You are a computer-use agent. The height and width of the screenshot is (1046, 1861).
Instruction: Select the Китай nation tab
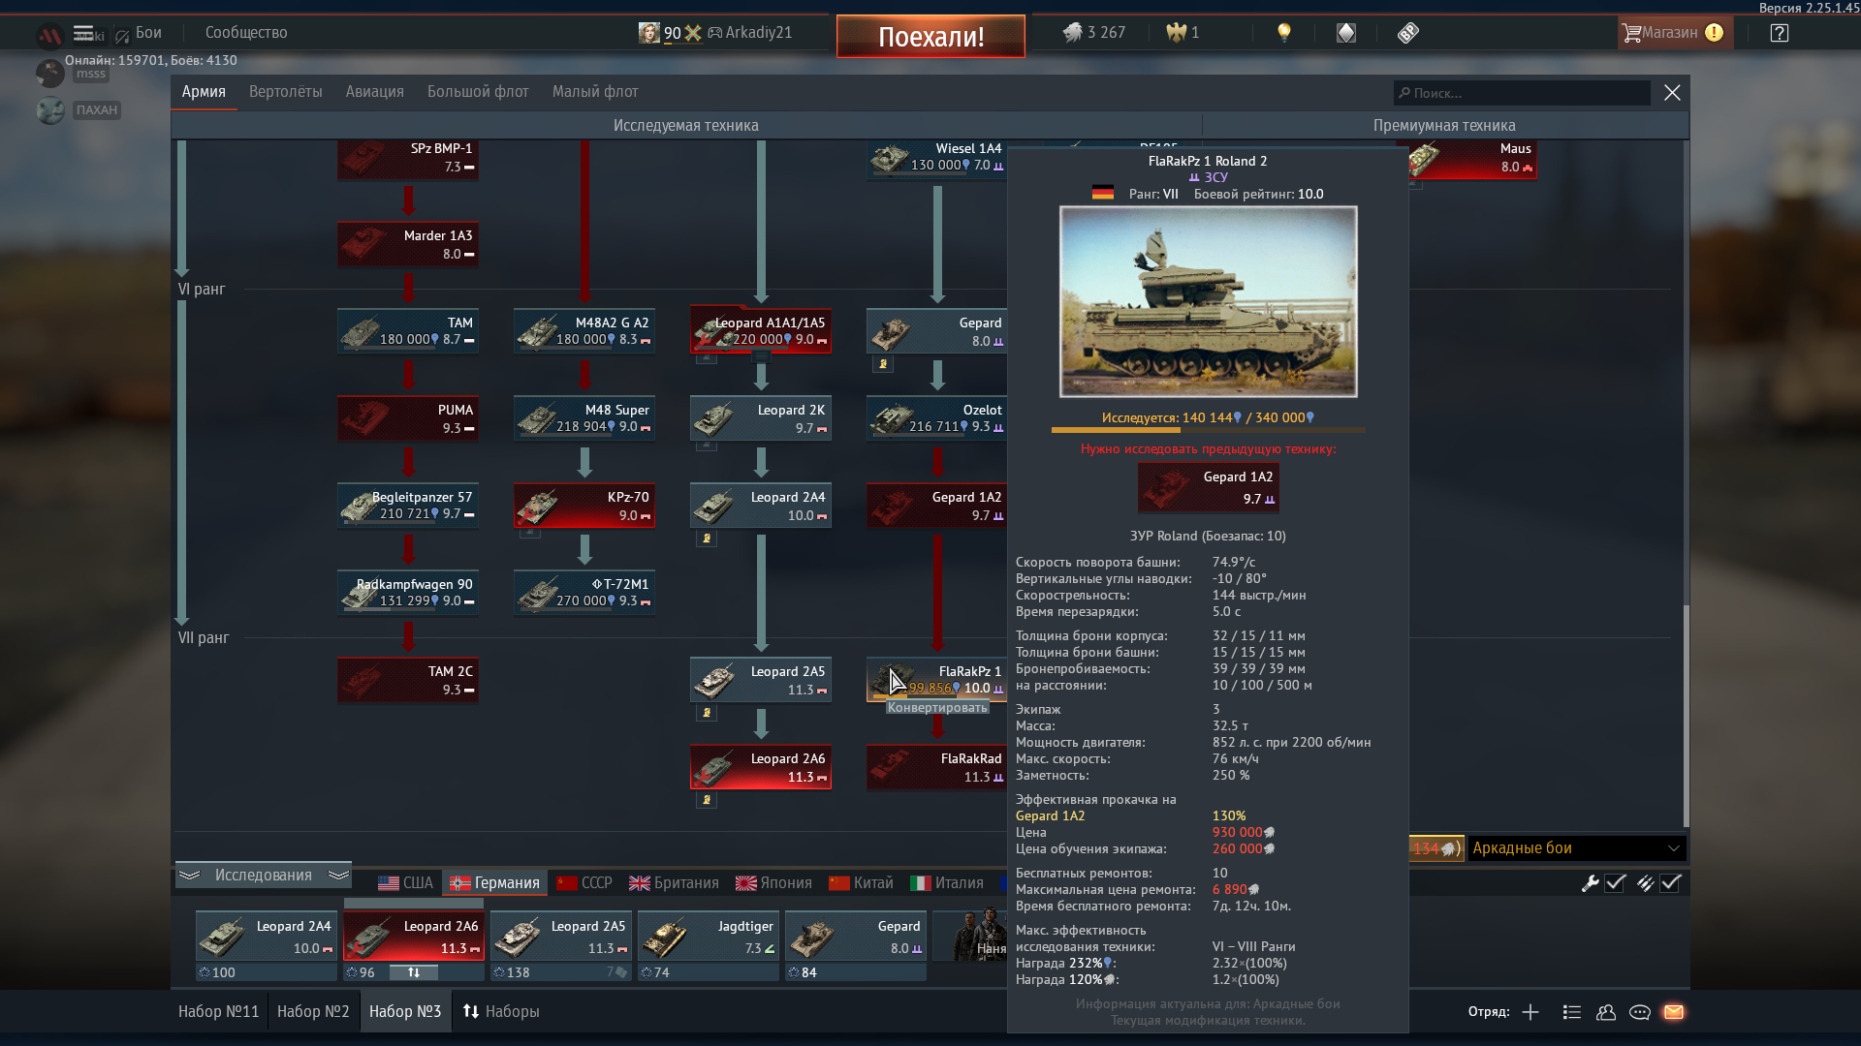click(861, 883)
